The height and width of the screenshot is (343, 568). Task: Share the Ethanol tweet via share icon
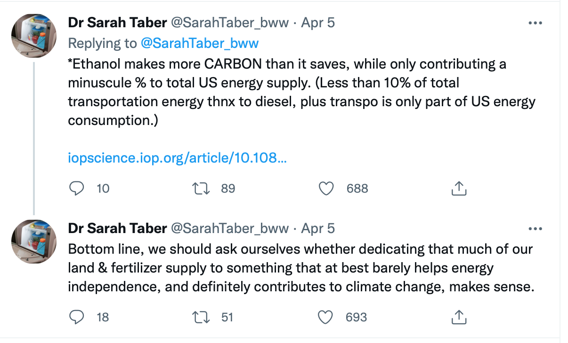click(x=458, y=188)
